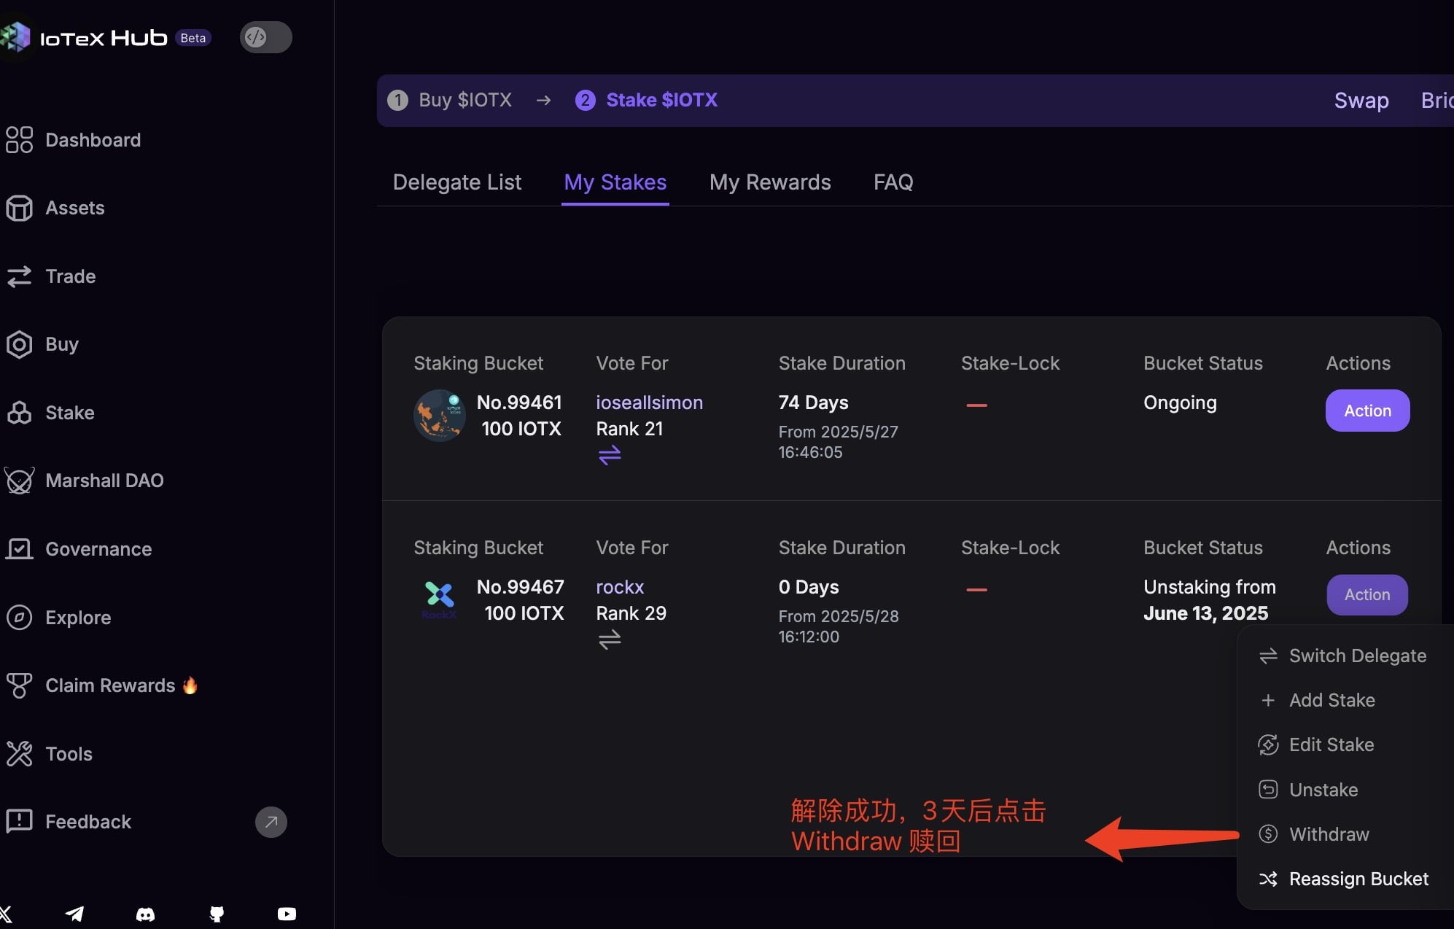Screen dimensions: 1454x929
Task: Switch to My Rewards tab
Action: point(770,182)
